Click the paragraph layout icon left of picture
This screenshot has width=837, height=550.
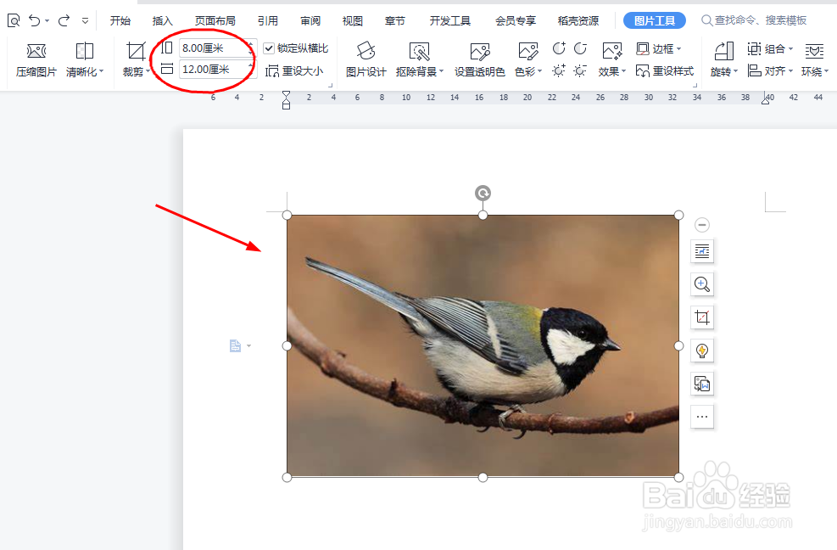[x=236, y=345]
